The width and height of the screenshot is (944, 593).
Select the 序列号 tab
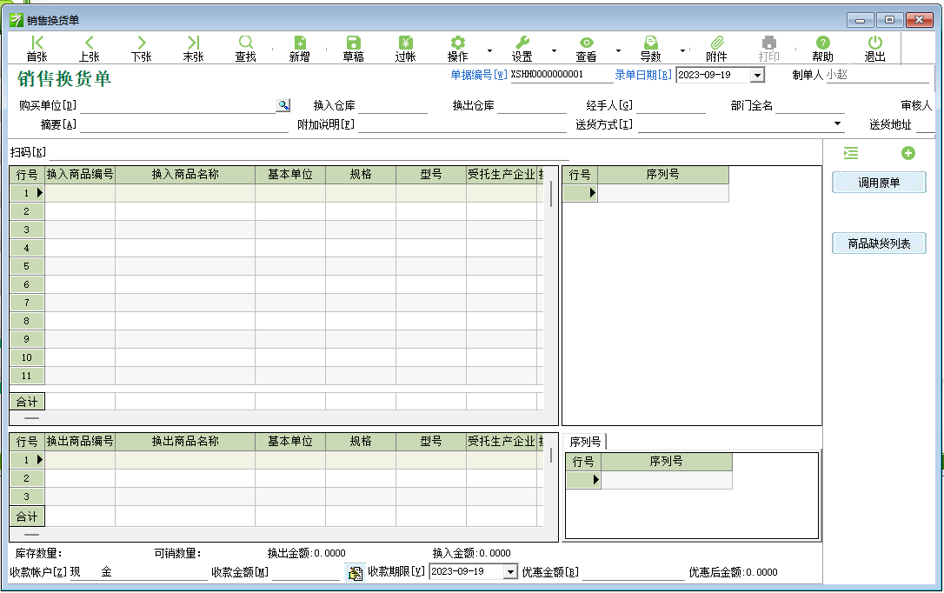[585, 442]
